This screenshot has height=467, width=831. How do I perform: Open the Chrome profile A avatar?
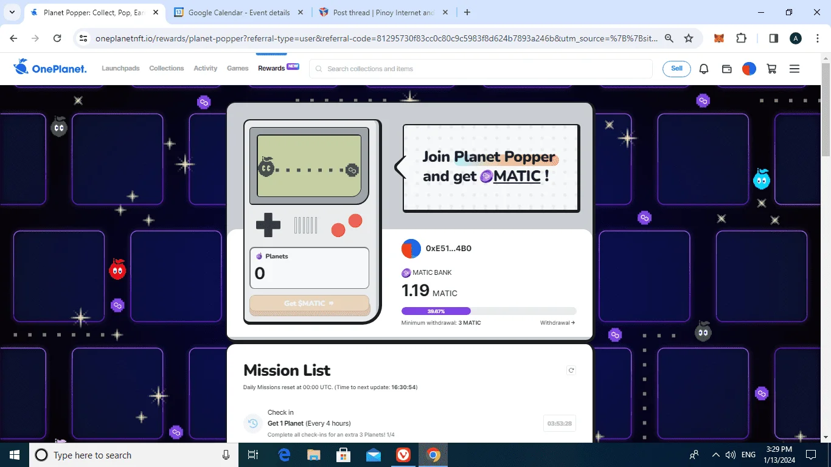[x=796, y=38]
